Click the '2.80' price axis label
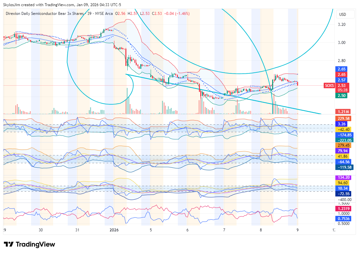This screenshot has width=359, height=254. 342,61
